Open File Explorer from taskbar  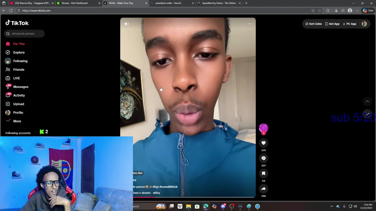point(189,206)
